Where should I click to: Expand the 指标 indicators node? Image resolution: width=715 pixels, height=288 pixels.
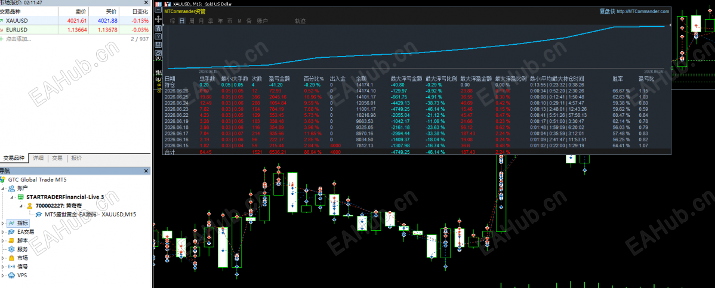pyautogui.click(x=3, y=223)
